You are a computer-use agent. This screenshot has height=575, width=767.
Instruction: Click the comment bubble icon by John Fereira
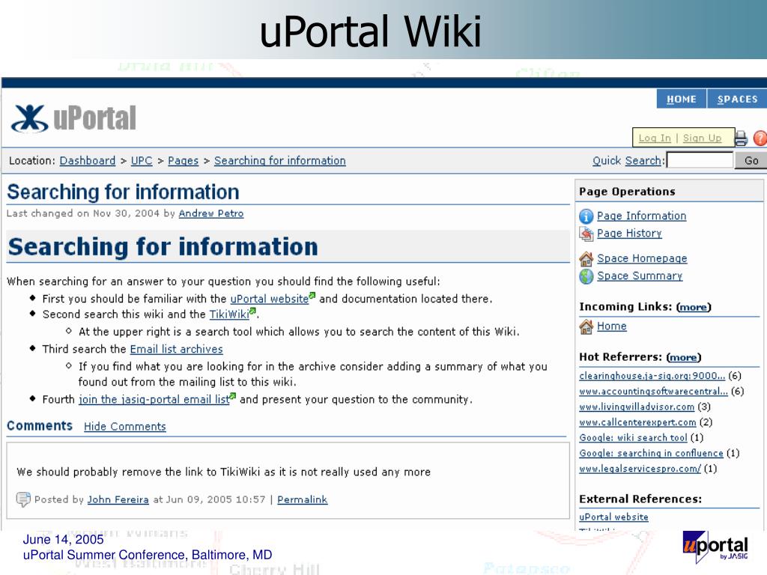tap(23, 499)
